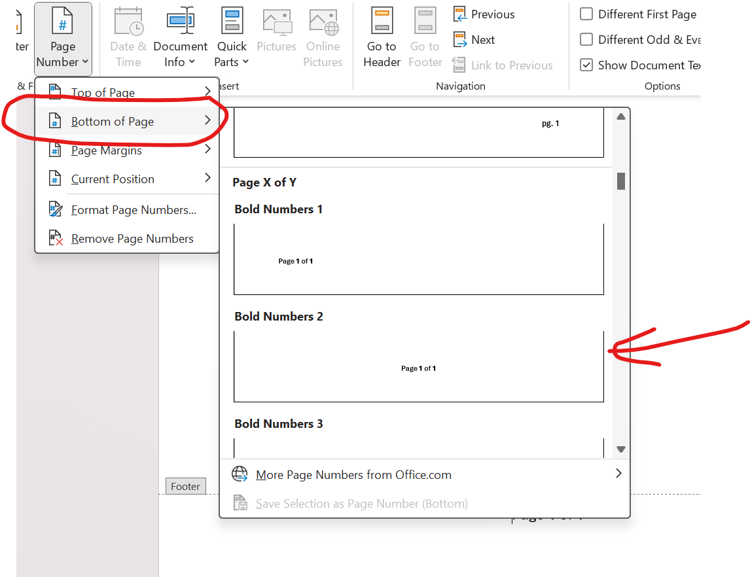
Task: Open Format Page Numbers dialog
Action: click(x=134, y=209)
